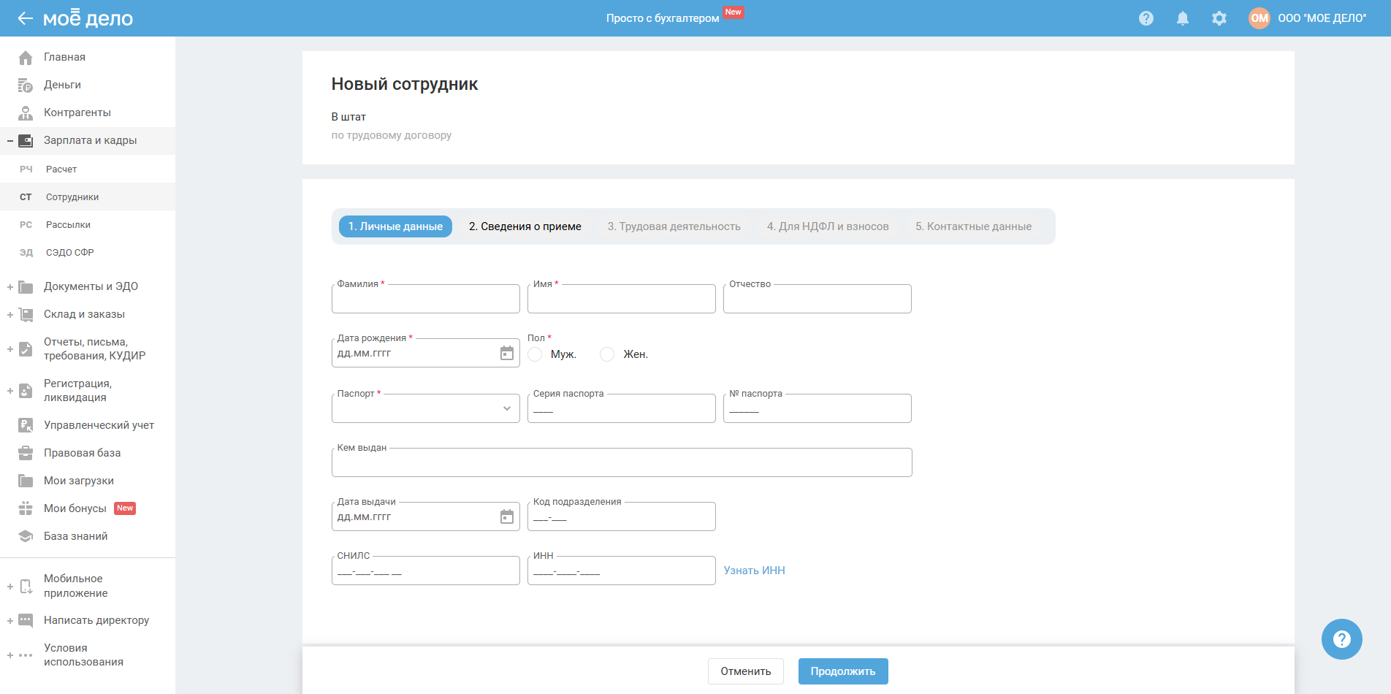Screen dimensions: 1391x694
Task: Collapse Зарплата и кадры section
Action: coord(10,141)
